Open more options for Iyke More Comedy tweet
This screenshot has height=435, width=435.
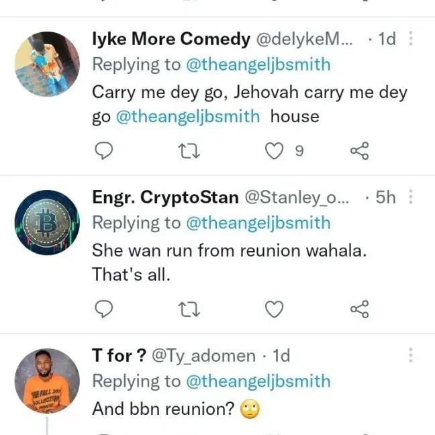[411, 40]
